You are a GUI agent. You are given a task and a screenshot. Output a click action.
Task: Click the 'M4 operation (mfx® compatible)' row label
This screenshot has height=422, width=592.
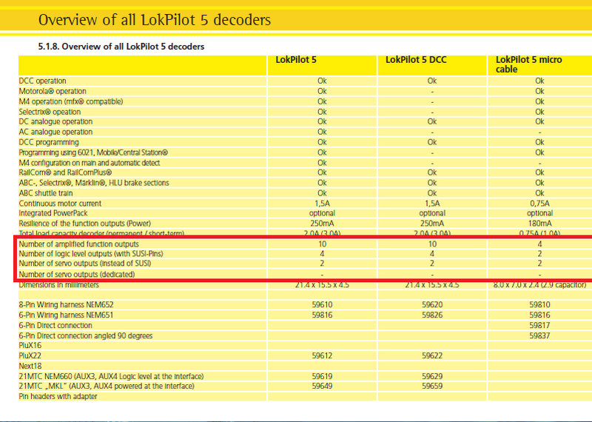click(71, 101)
